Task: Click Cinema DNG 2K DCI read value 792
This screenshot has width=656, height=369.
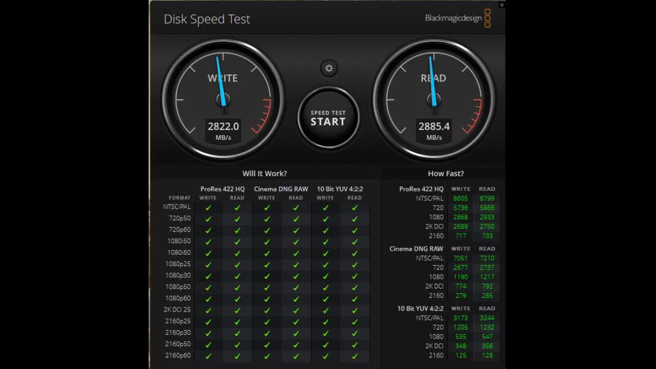Action: [x=487, y=286]
